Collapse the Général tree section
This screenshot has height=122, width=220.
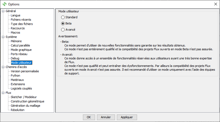pyautogui.click(x=3, y=11)
